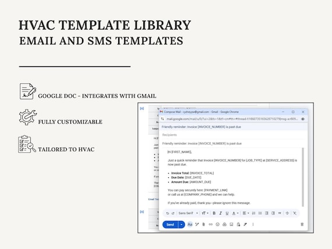This screenshot has width=332, height=249.
Task: Toggle underline formatting
Action: pos(227,213)
